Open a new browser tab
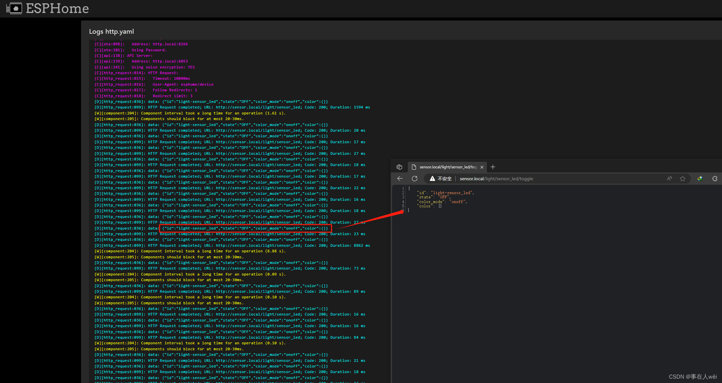This screenshot has height=383, width=722. [493, 167]
